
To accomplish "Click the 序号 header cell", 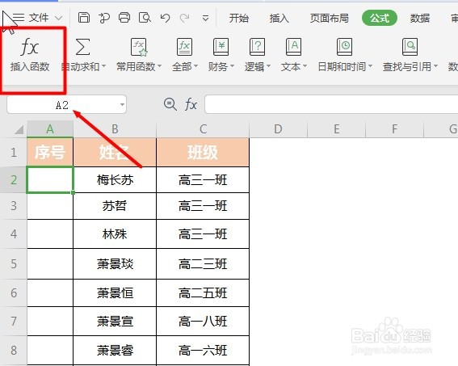I will (50, 152).
